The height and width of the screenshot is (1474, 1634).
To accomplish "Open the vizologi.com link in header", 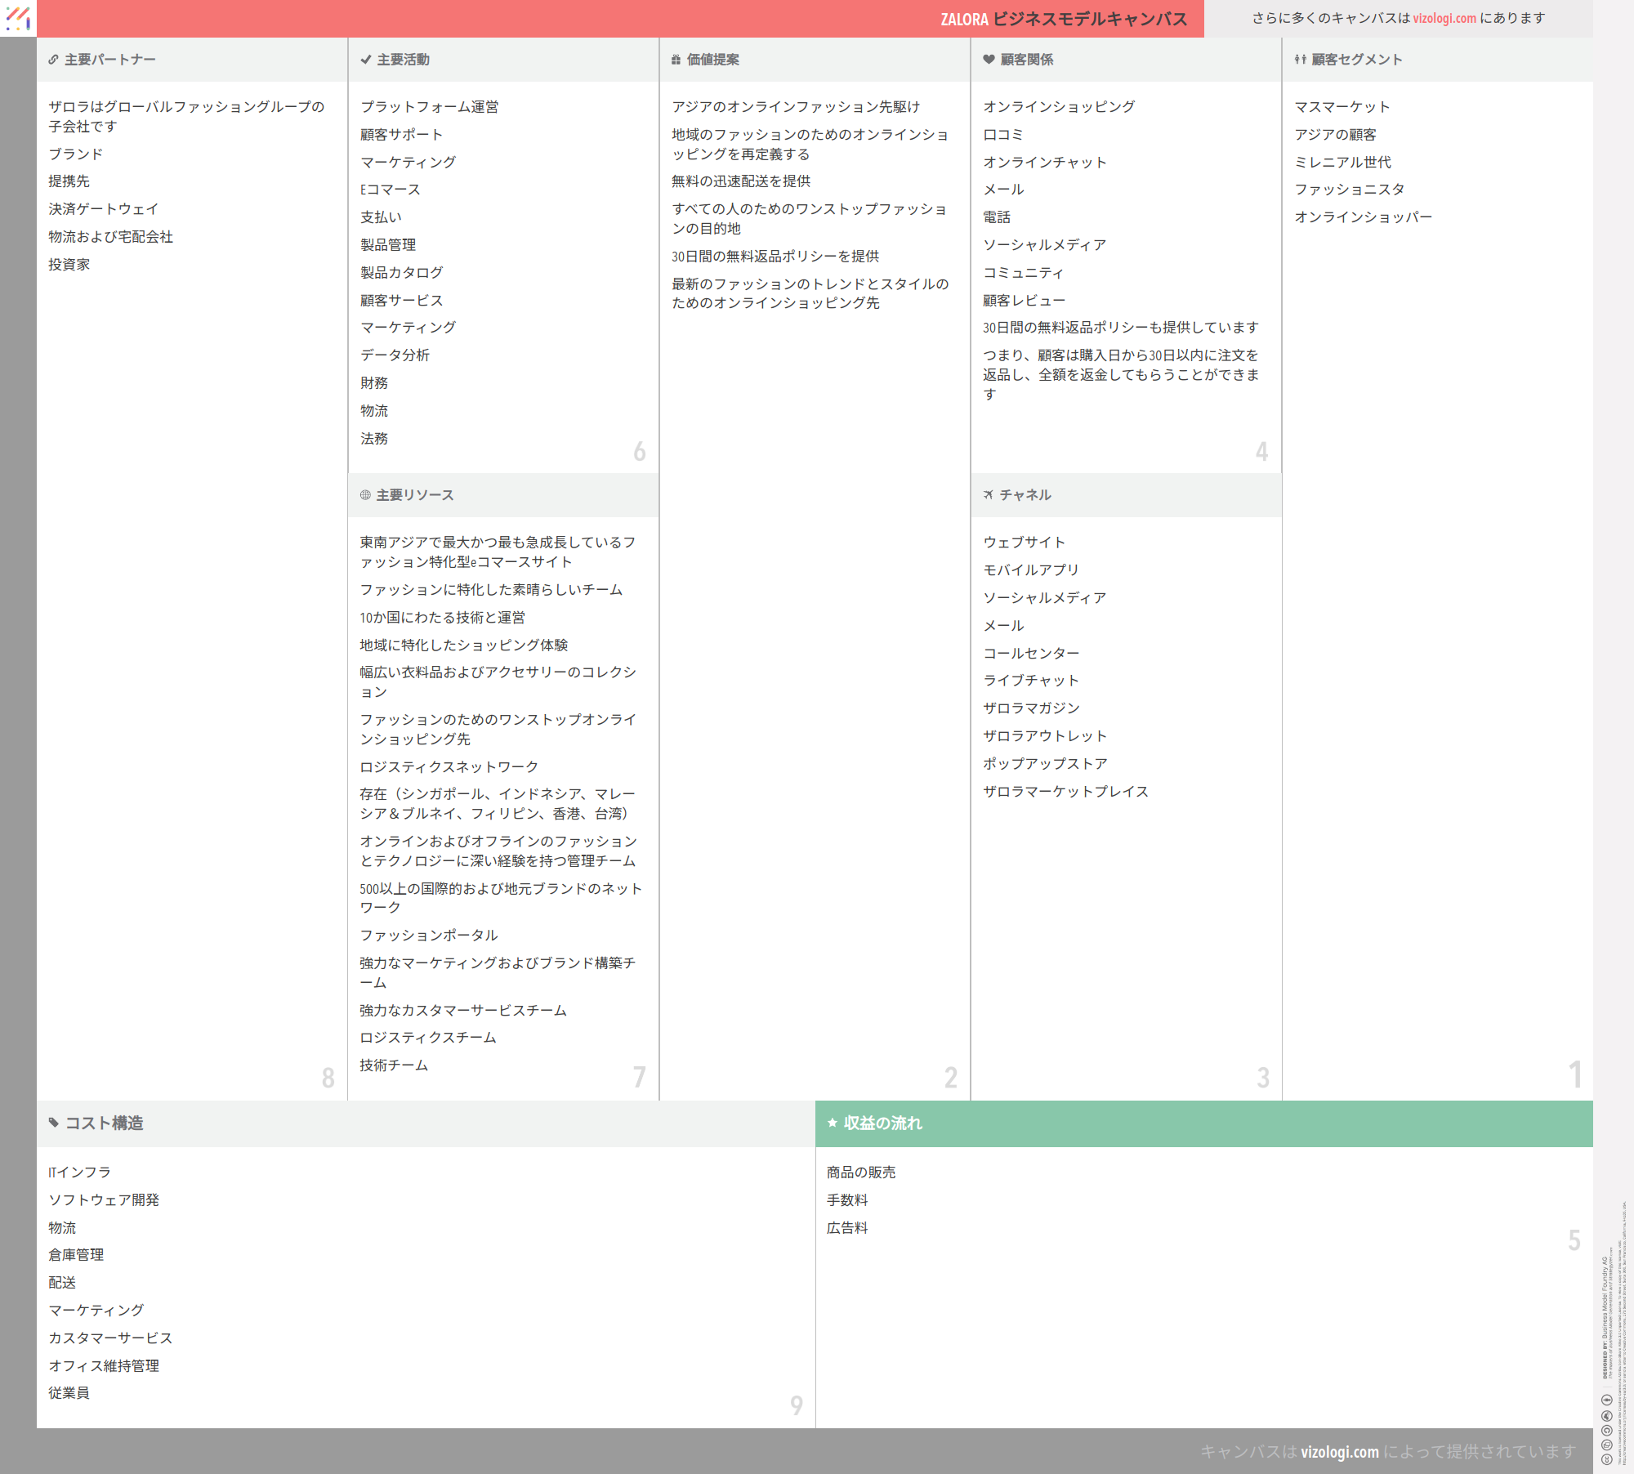I will pyautogui.click(x=1444, y=18).
